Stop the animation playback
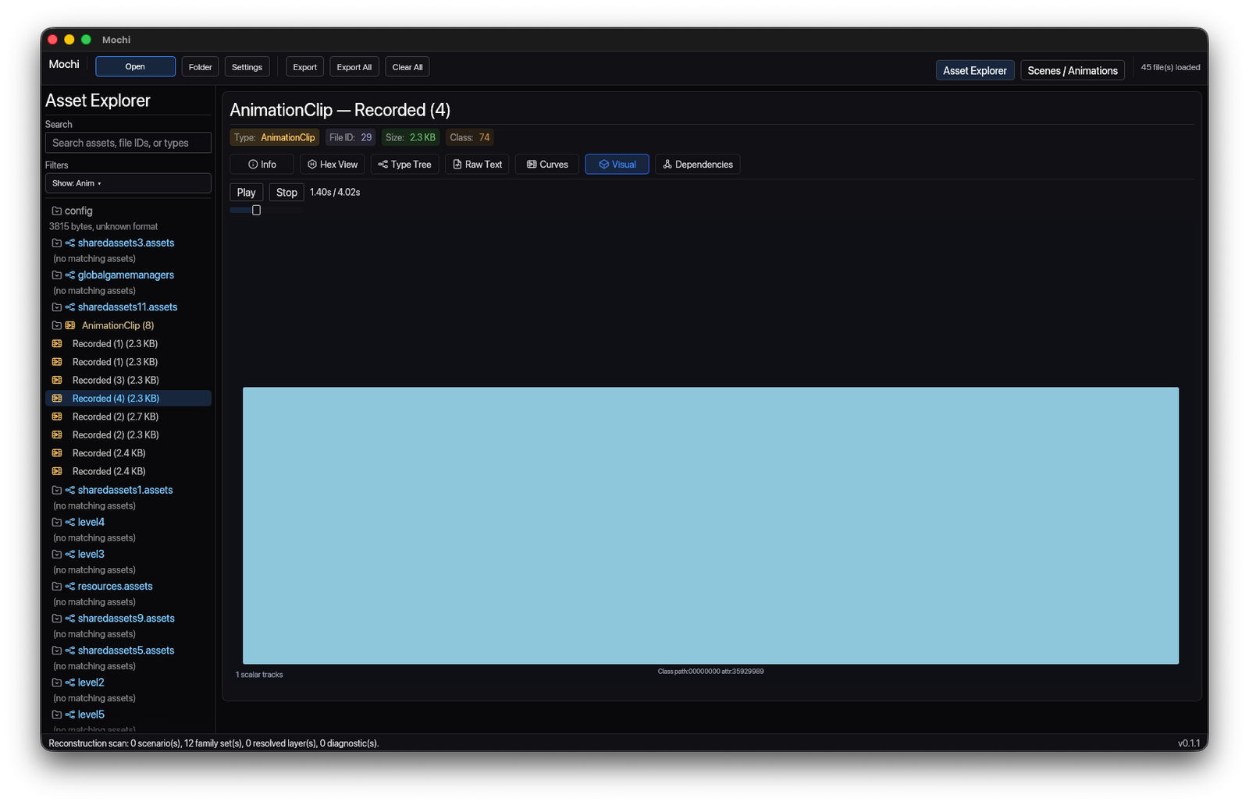Screen dimensions: 1249x805 tap(286, 192)
